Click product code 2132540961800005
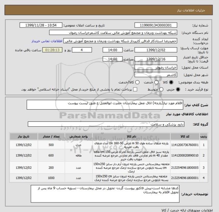This screenshot has height=212, width=219. click(185, 167)
